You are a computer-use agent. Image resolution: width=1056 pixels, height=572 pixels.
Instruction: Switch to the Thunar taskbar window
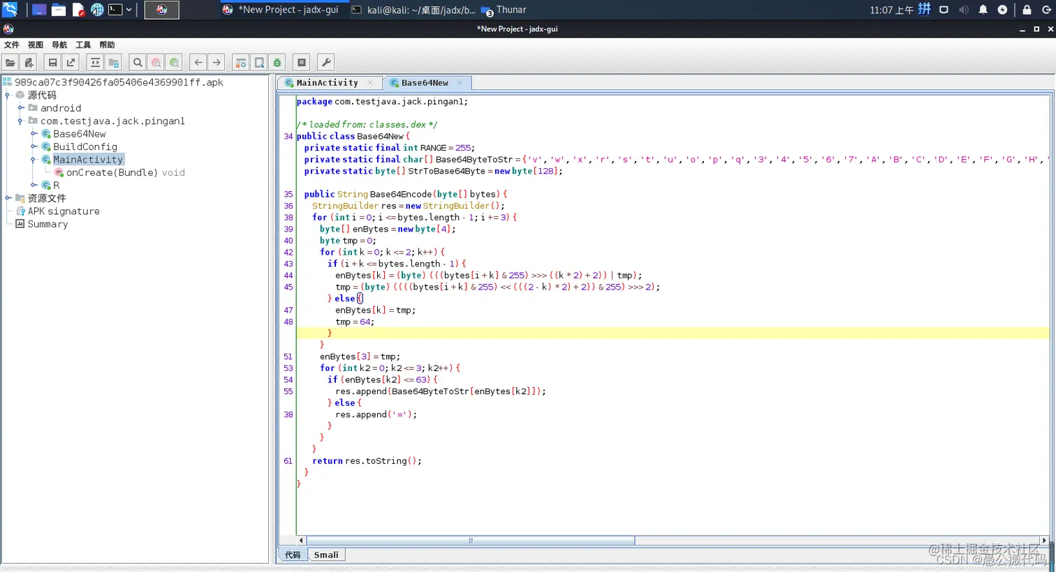504,10
